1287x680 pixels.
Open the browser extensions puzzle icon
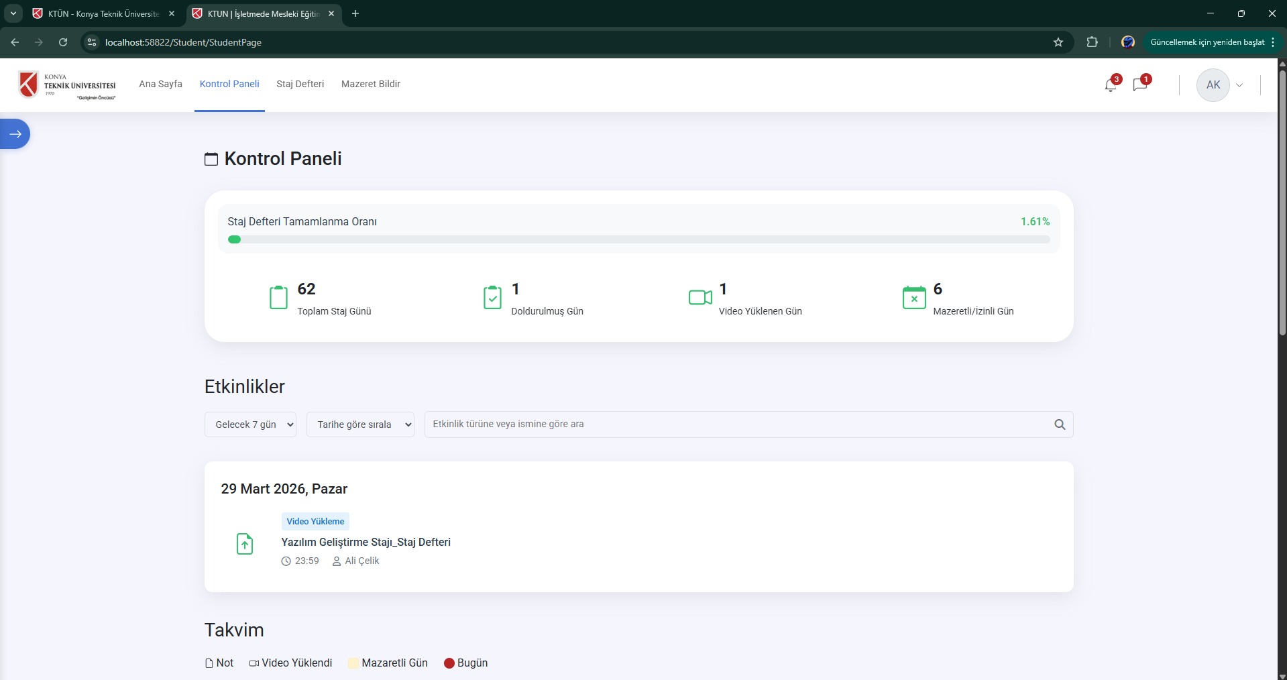pyautogui.click(x=1092, y=42)
